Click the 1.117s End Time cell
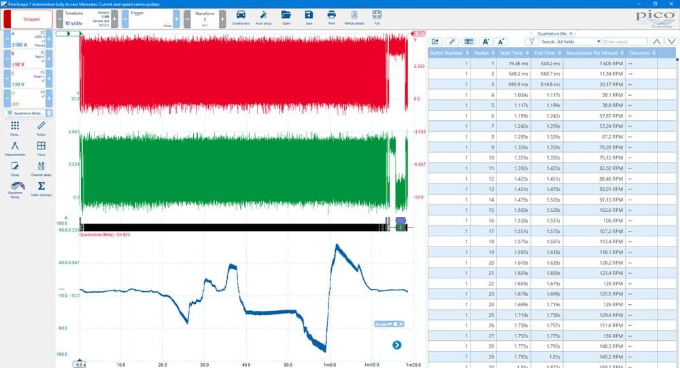Viewport: 680px width, 368px height. coord(547,95)
